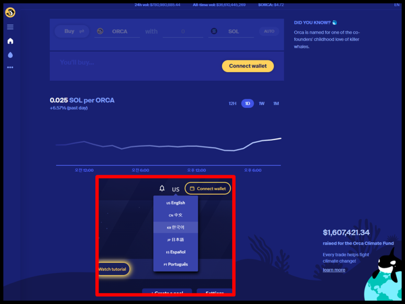Click the 0.025 SOL per ORCA price heading

click(x=82, y=100)
